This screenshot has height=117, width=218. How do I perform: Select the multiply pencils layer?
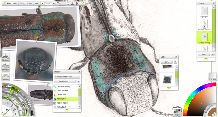point(204,25)
